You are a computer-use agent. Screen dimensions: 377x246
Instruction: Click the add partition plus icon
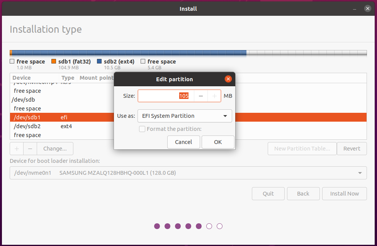tap(16, 148)
